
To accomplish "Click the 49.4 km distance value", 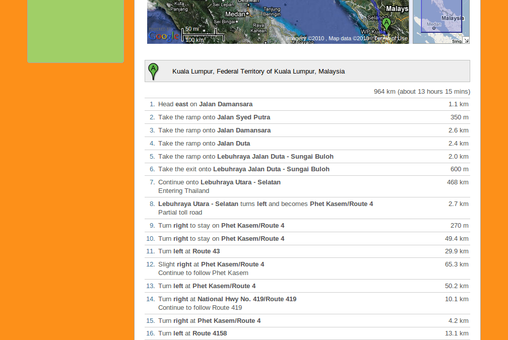I will tap(457, 239).
